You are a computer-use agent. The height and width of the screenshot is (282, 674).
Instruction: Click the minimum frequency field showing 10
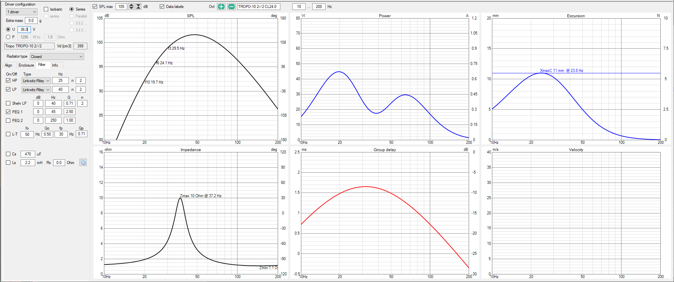pos(299,7)
